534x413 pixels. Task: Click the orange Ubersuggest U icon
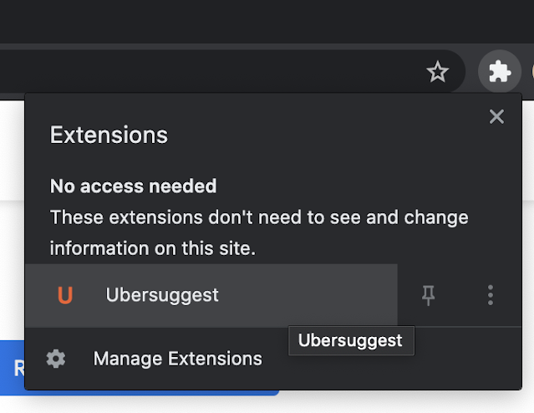pyautogui.click(x=64, y=295)
